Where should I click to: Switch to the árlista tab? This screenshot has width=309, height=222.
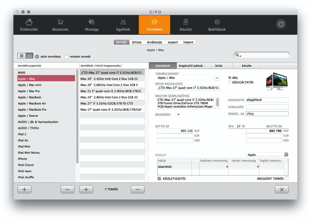pyautogui.click(x=137, y=42)
